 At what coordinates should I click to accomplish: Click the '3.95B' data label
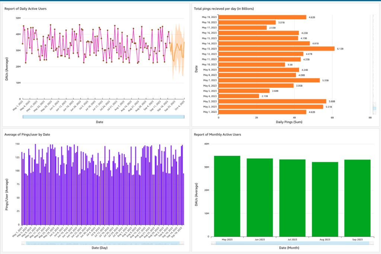pyautogui.click(x=299, y=86)
